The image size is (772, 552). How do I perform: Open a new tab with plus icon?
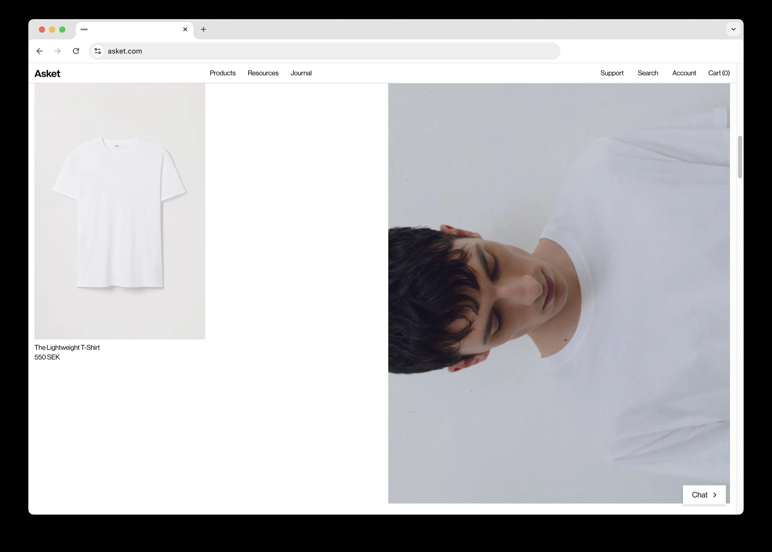point(203,29)
